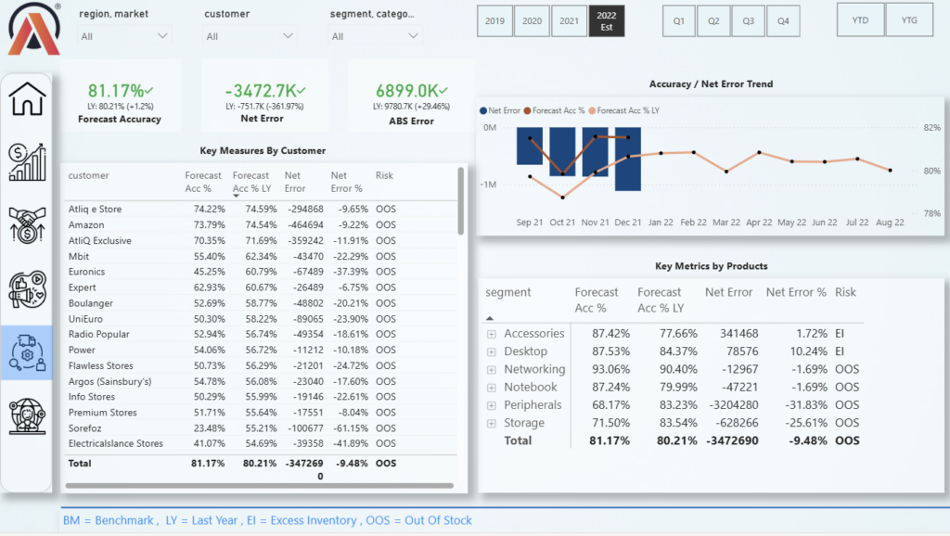Click the Net Error -3472.7K card

pyautogui.click(x=264, y=96)
